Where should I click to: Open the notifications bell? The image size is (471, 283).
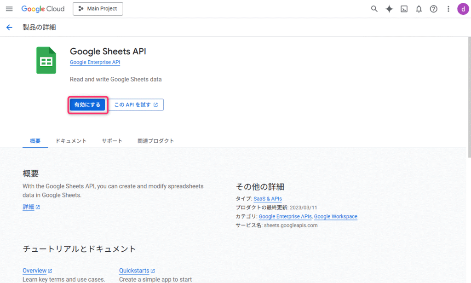pyautogui.click(x=419, y=9)
